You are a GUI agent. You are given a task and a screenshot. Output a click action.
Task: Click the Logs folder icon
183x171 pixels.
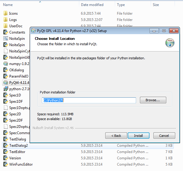[5, 20]
